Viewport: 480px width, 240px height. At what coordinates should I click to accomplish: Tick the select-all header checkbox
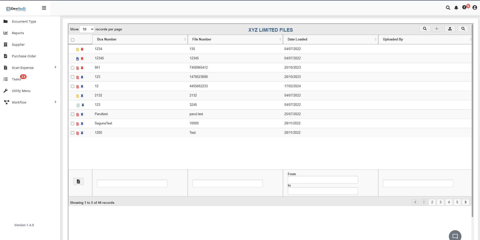(x=73, y=40)
